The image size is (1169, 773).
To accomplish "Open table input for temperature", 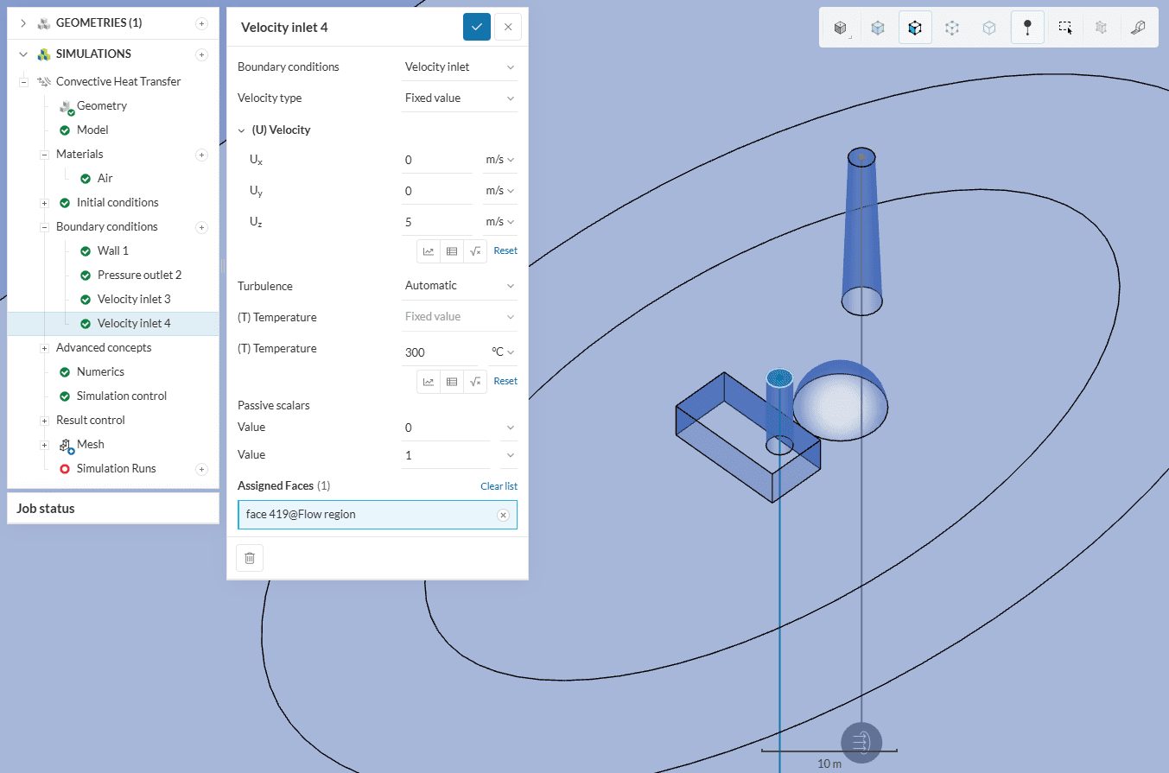I will point(451,381).
